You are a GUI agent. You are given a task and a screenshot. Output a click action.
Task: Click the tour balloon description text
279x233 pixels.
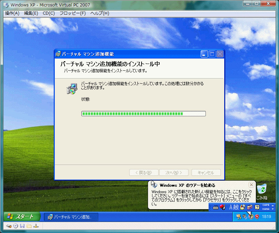[x=202, y=198]
